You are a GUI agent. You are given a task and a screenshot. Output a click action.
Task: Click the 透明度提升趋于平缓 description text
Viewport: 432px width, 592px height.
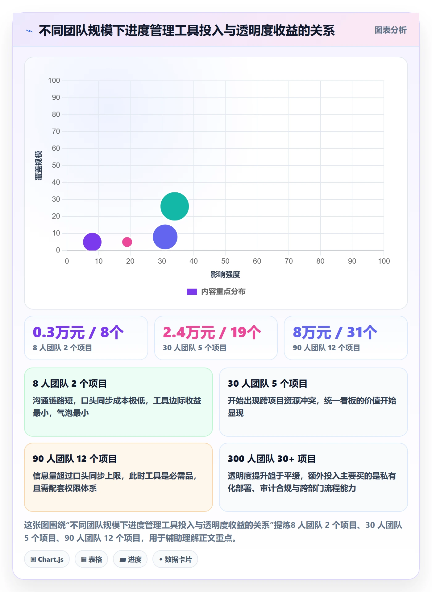point(312,482)
